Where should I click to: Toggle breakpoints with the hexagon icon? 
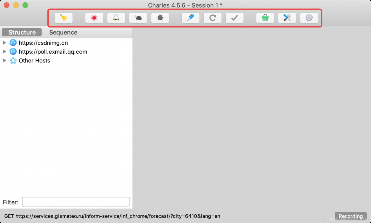160,18
